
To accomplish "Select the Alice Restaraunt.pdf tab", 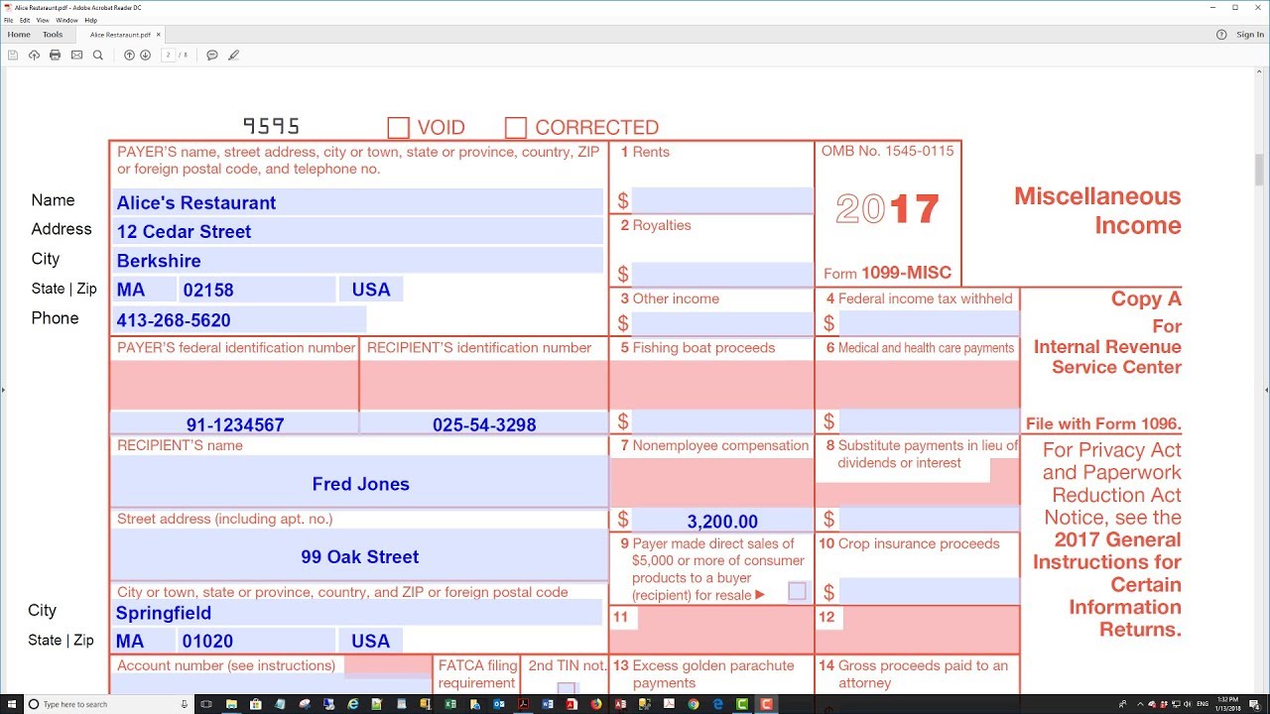I will [x=120, y=35].
